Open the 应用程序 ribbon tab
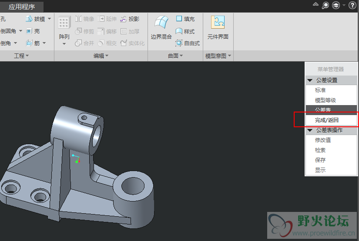This screenshot has width=359, height=241. pos(21,7)
